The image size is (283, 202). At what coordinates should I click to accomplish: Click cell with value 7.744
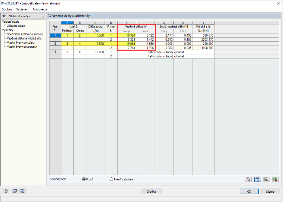[127, 48]
